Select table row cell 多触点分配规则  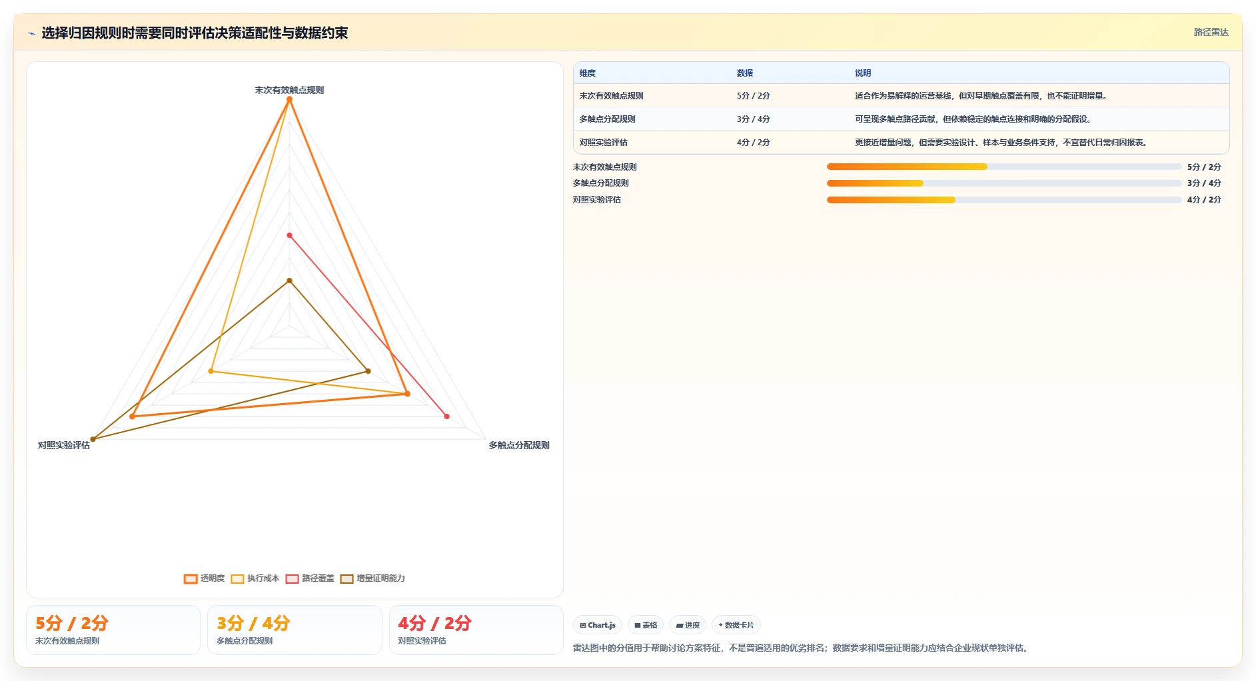[x=607, y=119]
